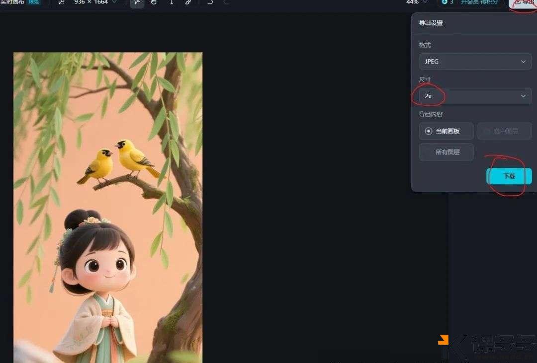Click the 下载 download button

(509, 176)
